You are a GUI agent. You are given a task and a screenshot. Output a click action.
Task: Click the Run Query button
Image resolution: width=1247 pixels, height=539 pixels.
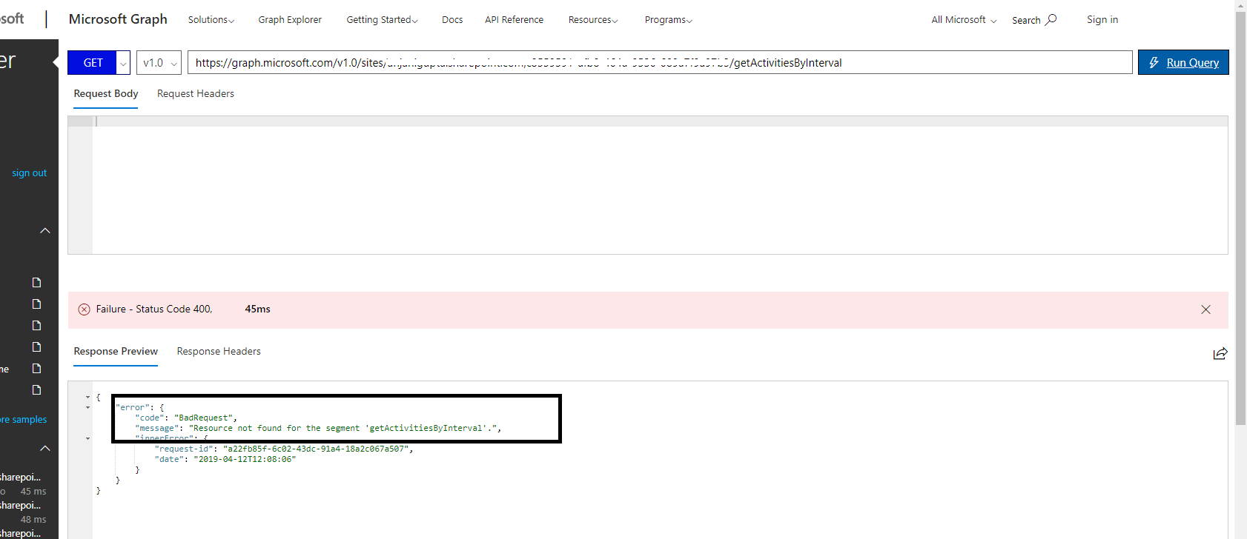(1183, 62)
